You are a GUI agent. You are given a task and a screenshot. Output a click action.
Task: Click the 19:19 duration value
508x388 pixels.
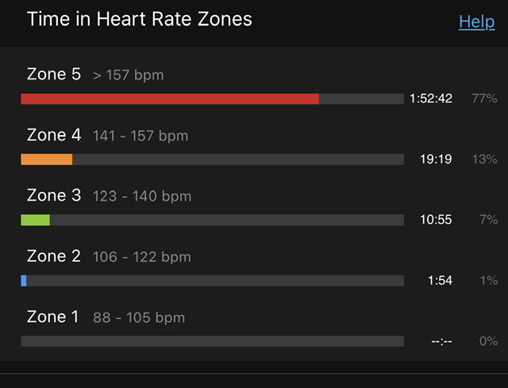point(436,159)
